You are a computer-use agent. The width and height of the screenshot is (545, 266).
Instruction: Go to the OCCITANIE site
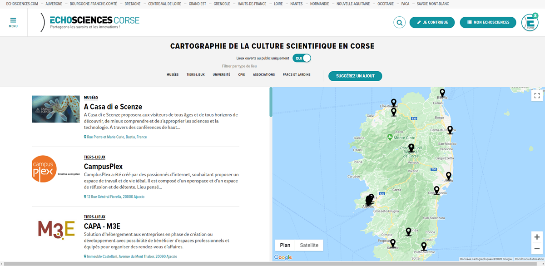pos(386,4)
